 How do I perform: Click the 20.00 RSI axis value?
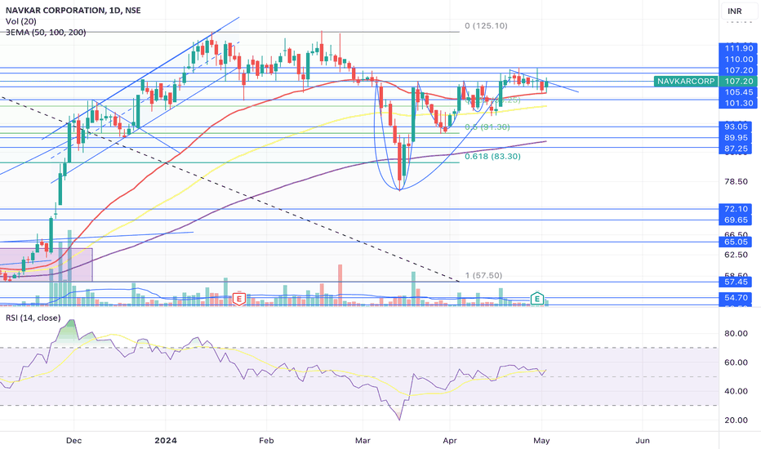pyautogui.click(x=736, y=420)
